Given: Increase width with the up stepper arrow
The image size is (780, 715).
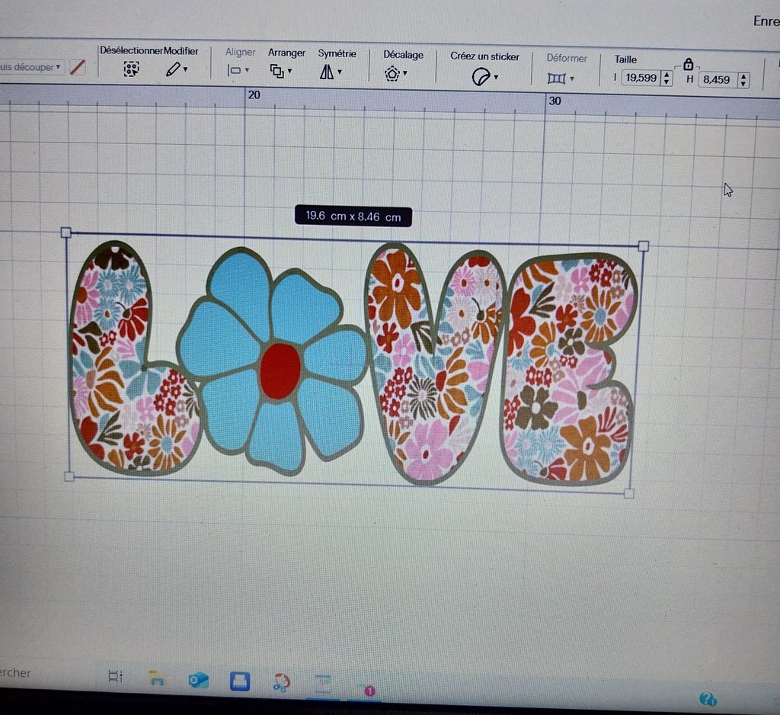Looking at the screenshot, I should tap(667, 75).
